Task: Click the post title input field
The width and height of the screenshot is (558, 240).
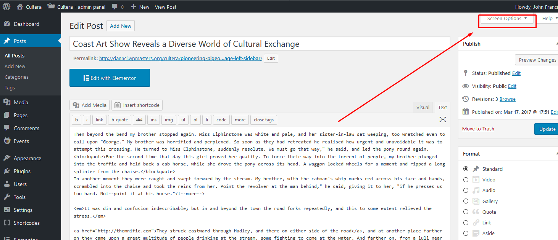Action: pyautogui.click(x=260, y=44)
